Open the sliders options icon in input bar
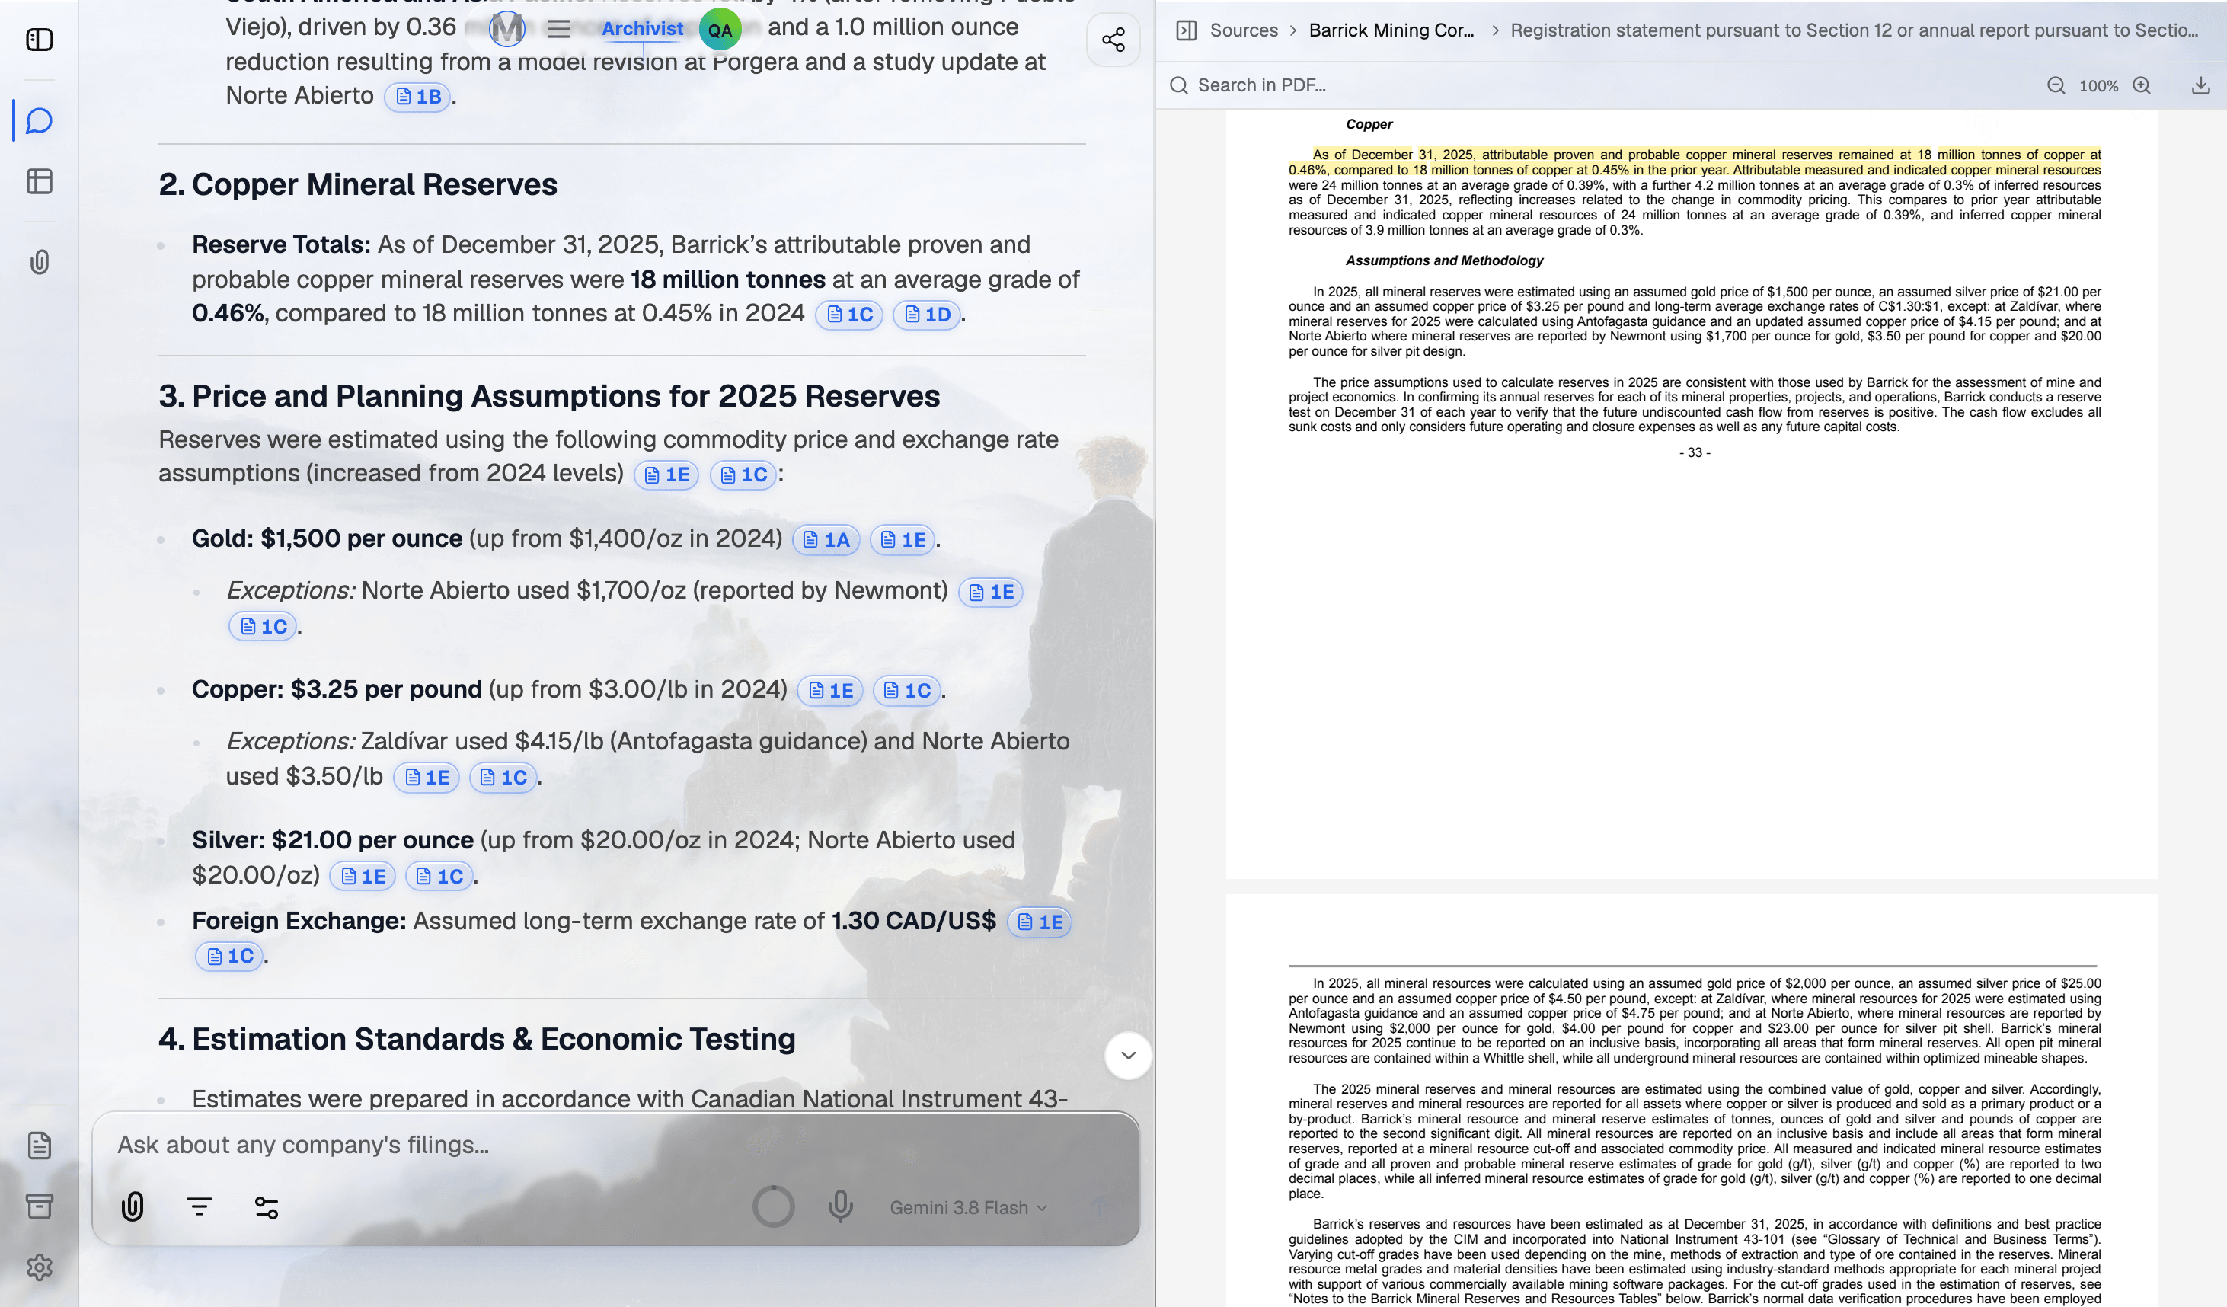 coord(267,1207)
